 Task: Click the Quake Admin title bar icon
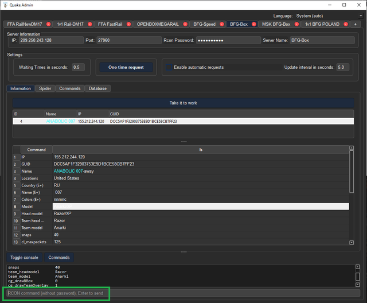[5, 5]
